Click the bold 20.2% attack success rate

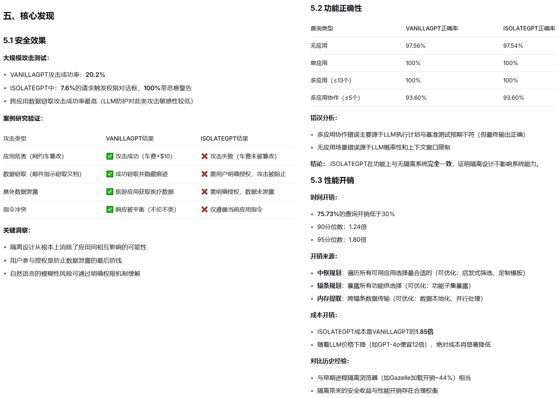[x=96, y=75]
